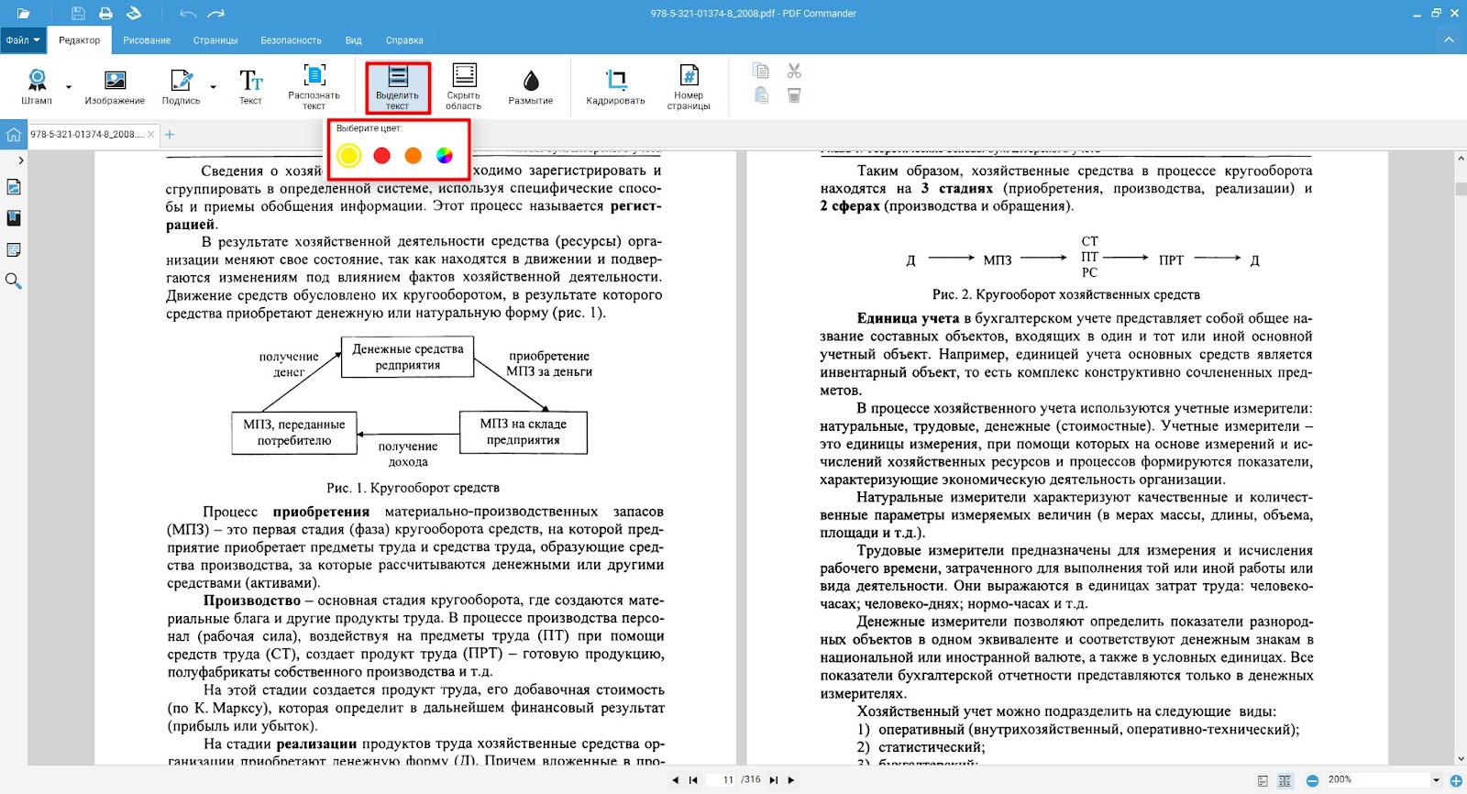Click the vertical scrollbar thumb
The image size is (1467, 794).
(1461, 190)
